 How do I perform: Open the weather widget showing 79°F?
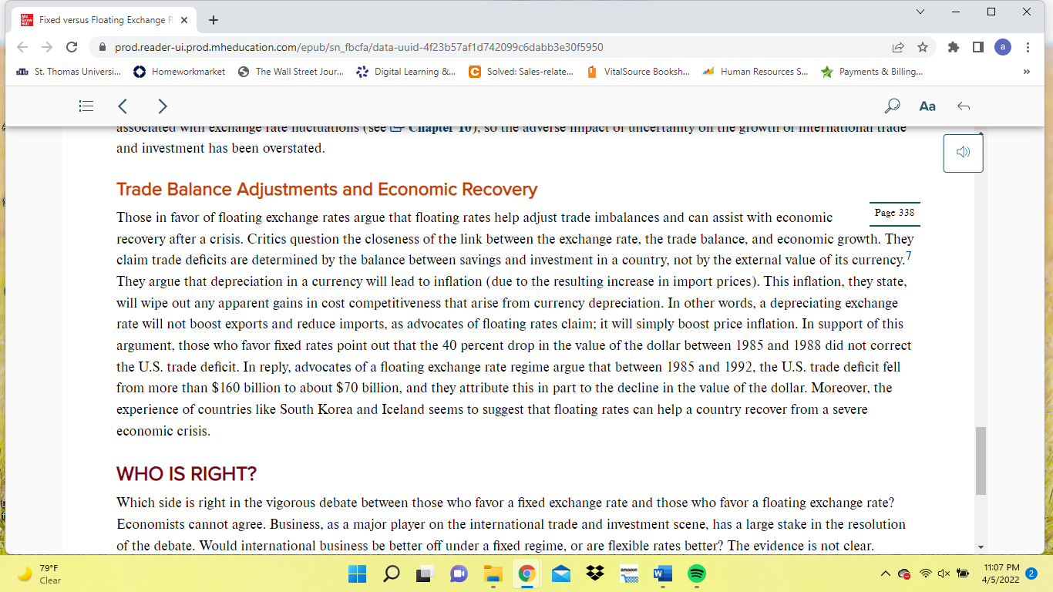(40, 573)
